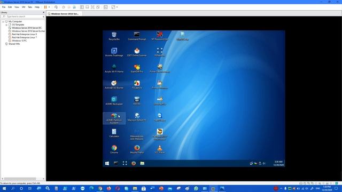
Task: Open the VM menu
Action: pos(24,7)
